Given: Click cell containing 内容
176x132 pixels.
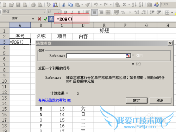Looking at the screenshot, I should point(83,36).
